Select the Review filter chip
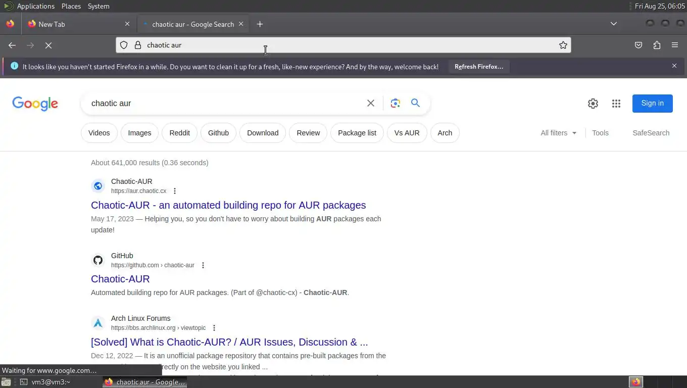 point(308,133)
